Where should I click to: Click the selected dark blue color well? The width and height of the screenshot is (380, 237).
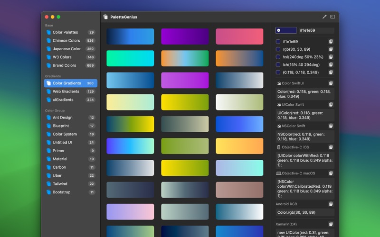click(285, 30)
